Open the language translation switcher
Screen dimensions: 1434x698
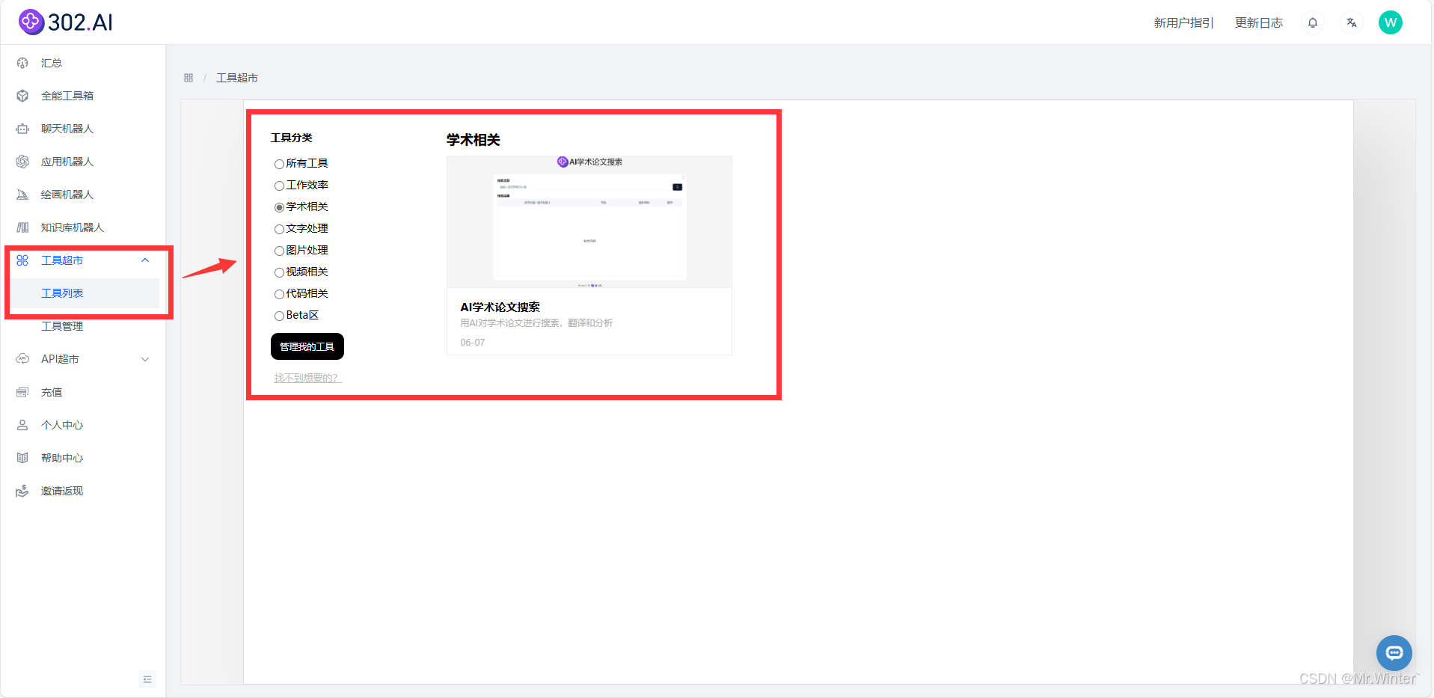pos(1352,22)
